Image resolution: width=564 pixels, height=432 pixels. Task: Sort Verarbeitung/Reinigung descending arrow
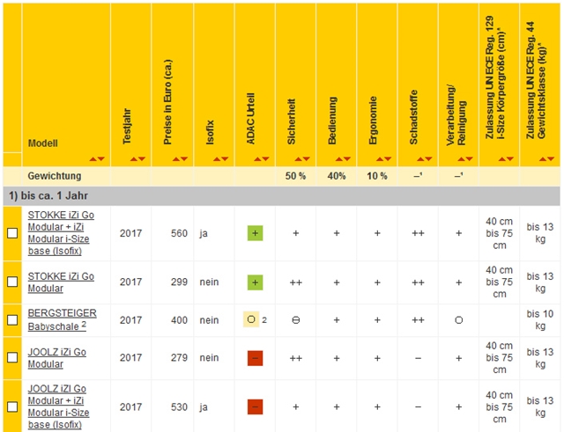tap(469, 158)
